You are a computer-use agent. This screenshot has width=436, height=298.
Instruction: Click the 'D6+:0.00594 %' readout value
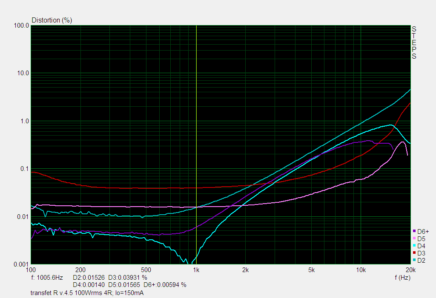(x=165, y=285)
